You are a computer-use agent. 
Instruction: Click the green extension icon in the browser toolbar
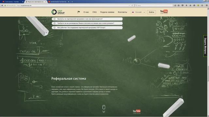198,6
